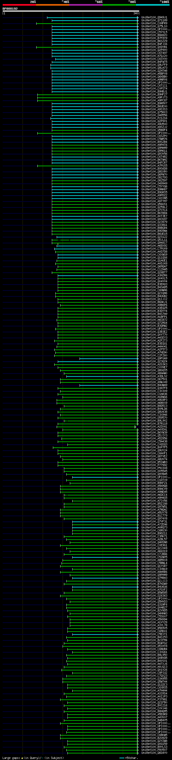Open hit UniRef100_B4UWA9
172x760 pixels.
pos(154,385)
